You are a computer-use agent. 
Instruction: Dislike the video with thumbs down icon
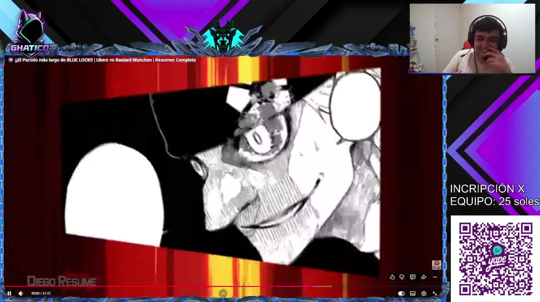[x=402, y=277]
